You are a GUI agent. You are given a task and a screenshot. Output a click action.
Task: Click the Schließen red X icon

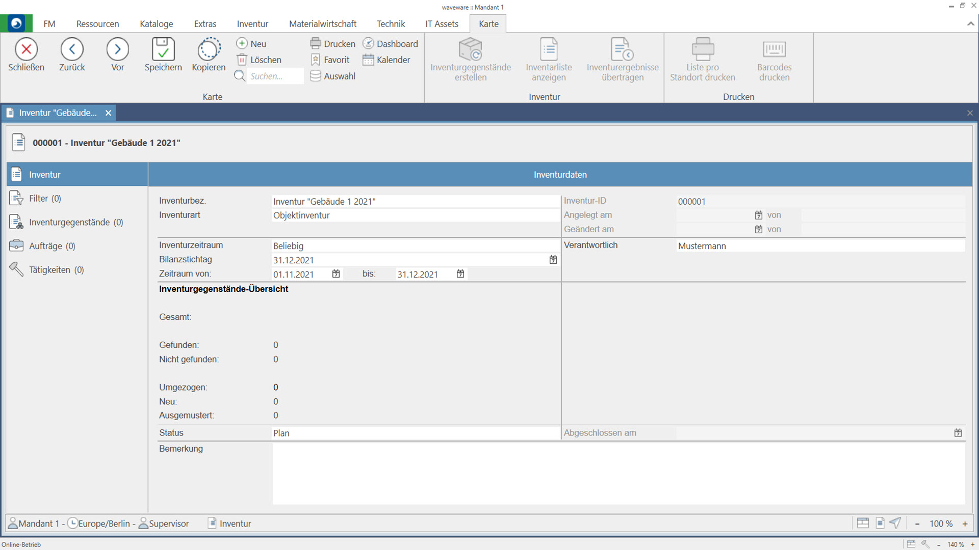[x=26, y=49]
